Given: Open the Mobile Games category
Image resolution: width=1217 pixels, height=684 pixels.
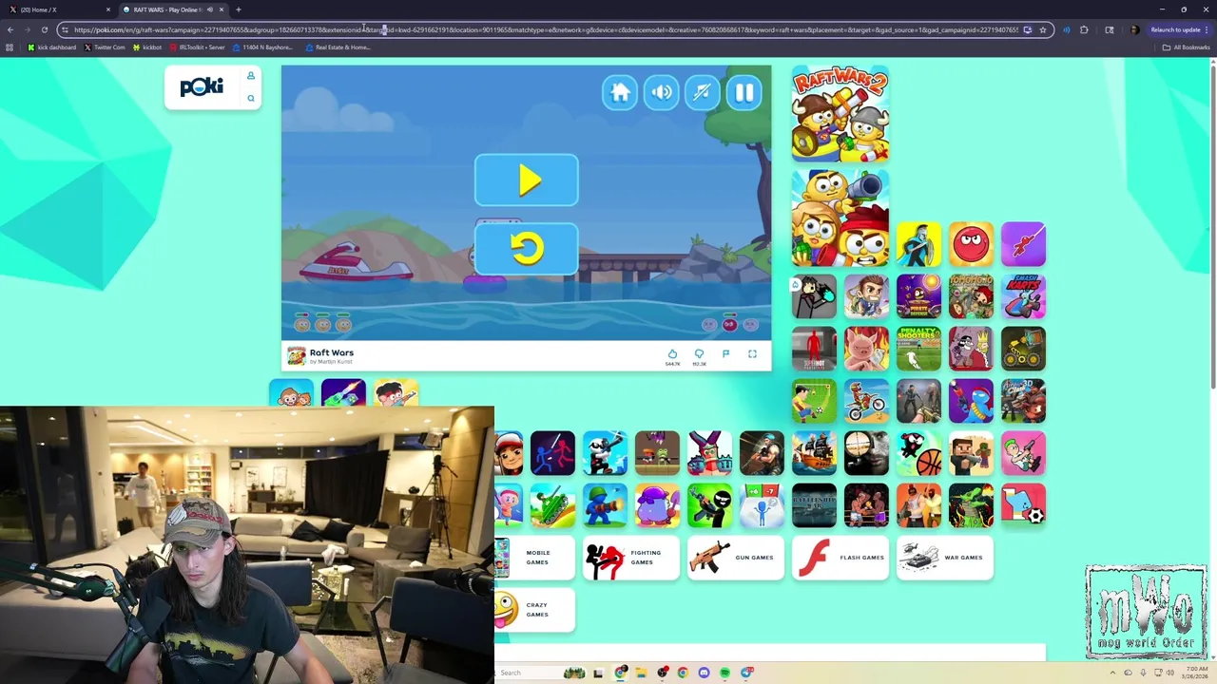Looking at the screenshot, I should 534,558.
